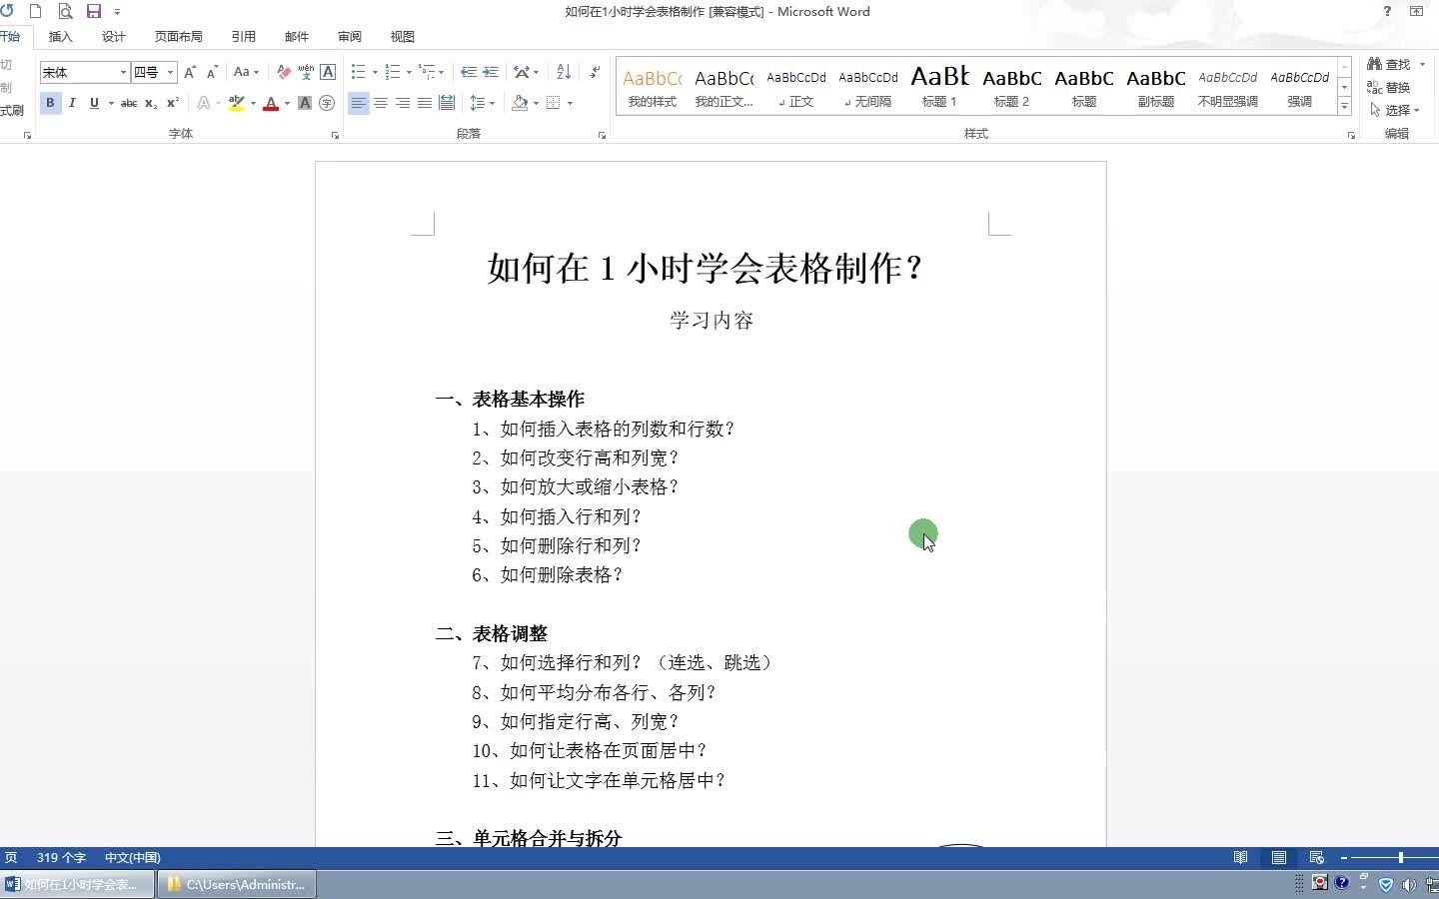Click word count 319 个字 in status bar

(x=61, y=857)
